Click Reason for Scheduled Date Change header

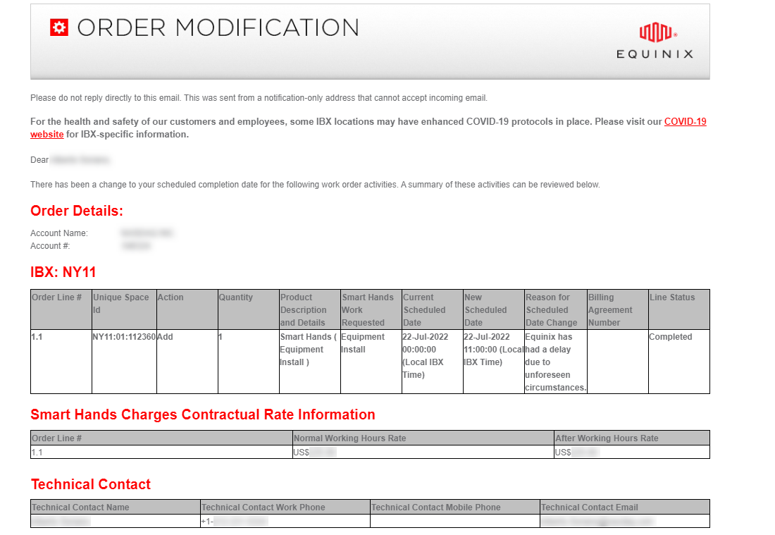click(556, 309)
